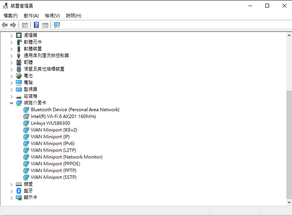The width and height of the screenshot is (292, 216).
Task: Expand the 顯示卡 node
Action: coord(11,198)
